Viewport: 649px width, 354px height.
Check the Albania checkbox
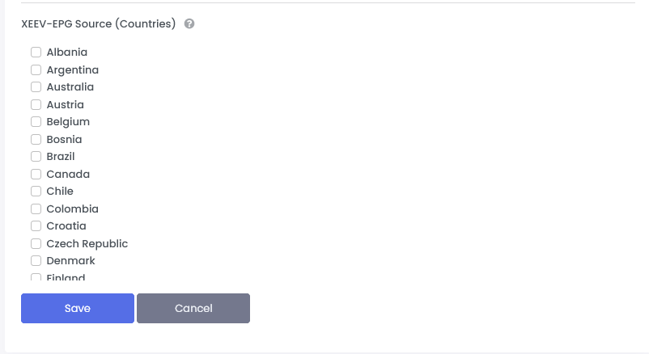pyautogui.click(x=36, y=53)
